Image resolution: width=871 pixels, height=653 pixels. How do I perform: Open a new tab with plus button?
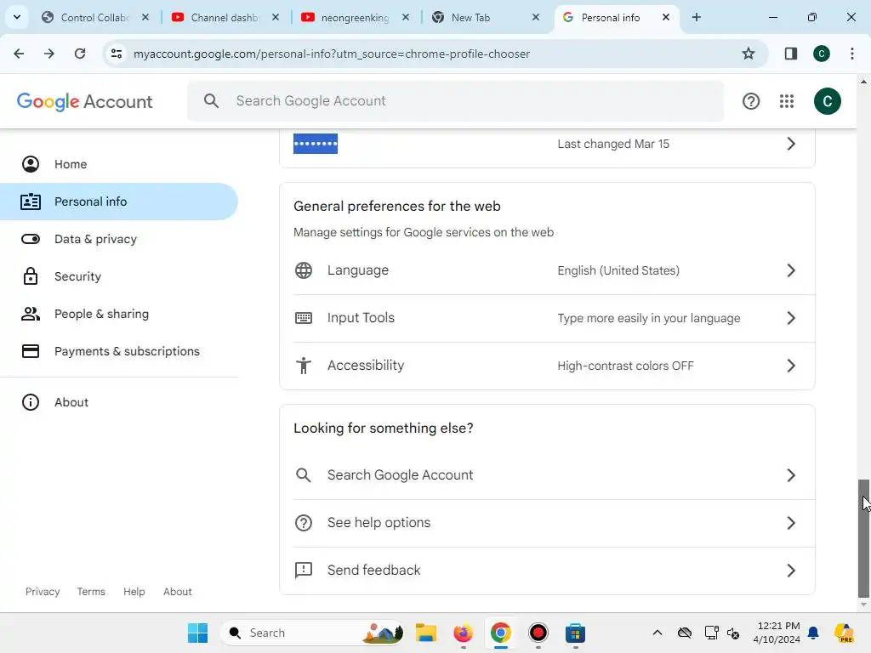pos(696,17)
